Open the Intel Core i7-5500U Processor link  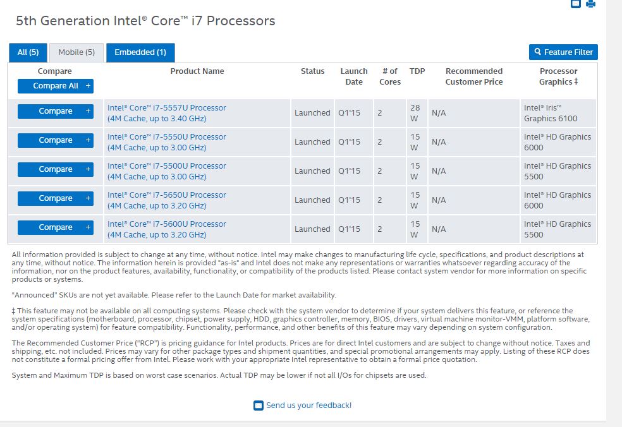coord(167,166)
